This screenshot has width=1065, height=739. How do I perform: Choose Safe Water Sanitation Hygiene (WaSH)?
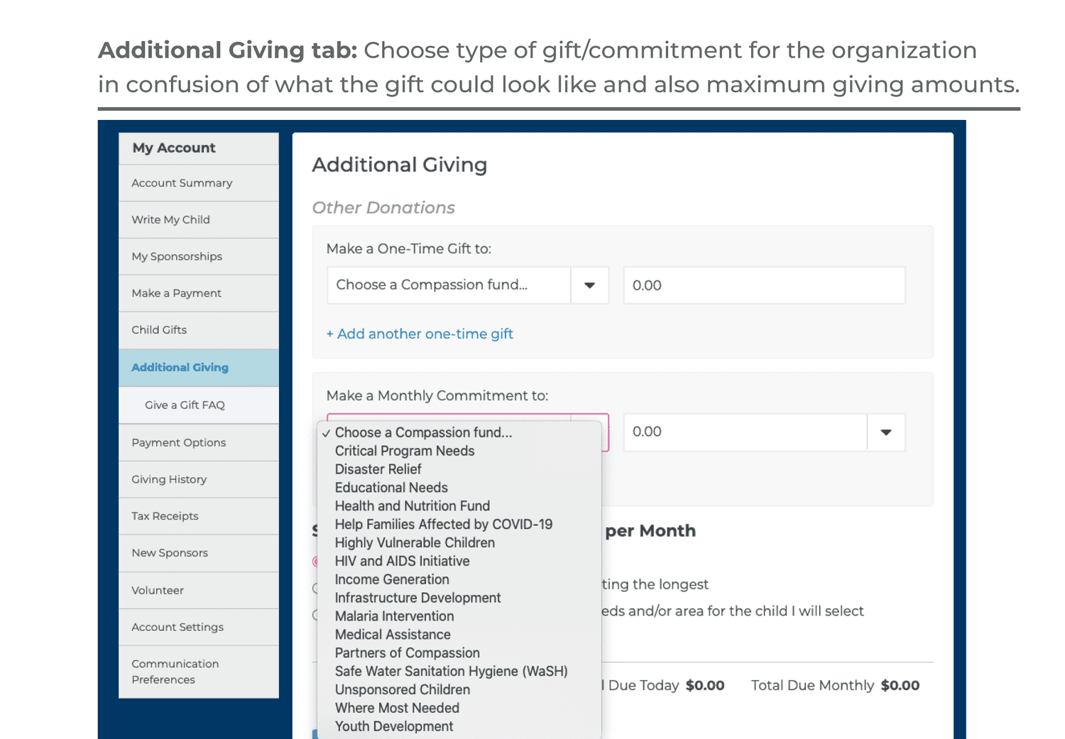point(459,672)
